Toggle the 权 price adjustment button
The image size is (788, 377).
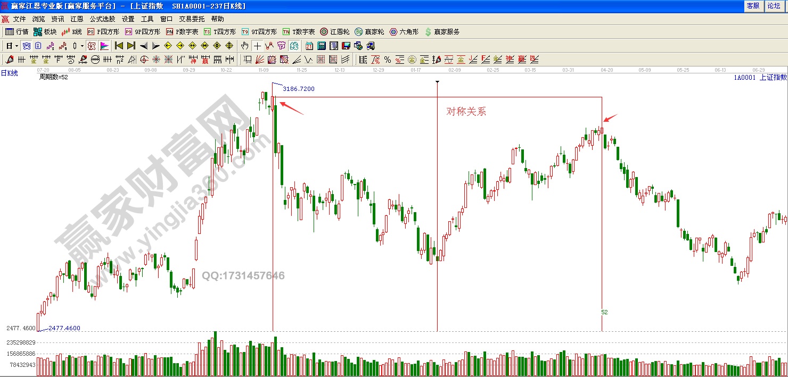click(x=92, y=46)
